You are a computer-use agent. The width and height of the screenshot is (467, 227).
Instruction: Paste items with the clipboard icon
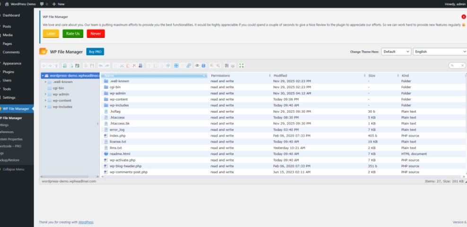tap(128, 66)
